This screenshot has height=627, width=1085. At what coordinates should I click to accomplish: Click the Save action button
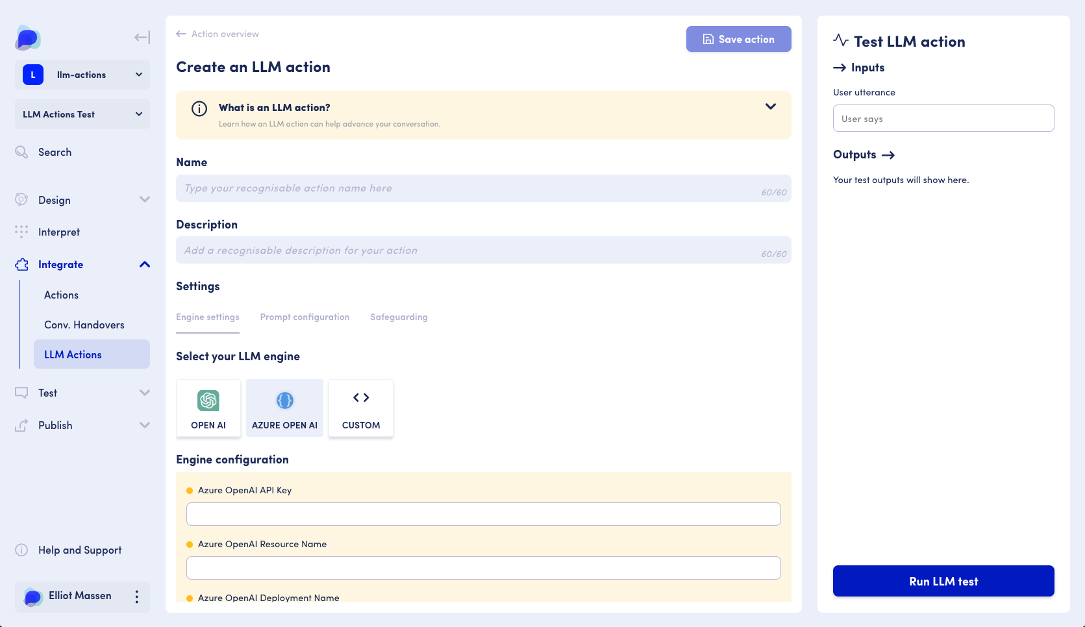coord(738,39)
